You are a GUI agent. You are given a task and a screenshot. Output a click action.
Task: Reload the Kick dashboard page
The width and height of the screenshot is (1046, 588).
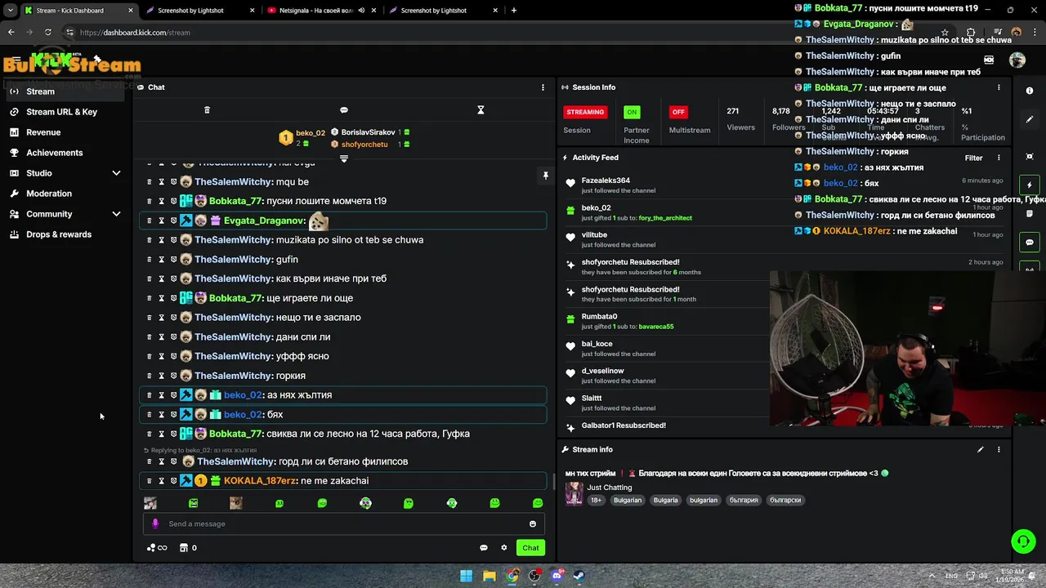48,33
